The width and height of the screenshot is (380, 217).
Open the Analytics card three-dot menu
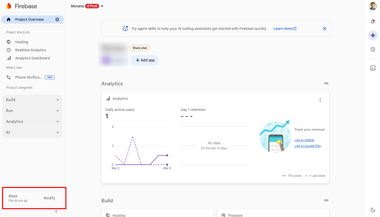coord(320,100)
